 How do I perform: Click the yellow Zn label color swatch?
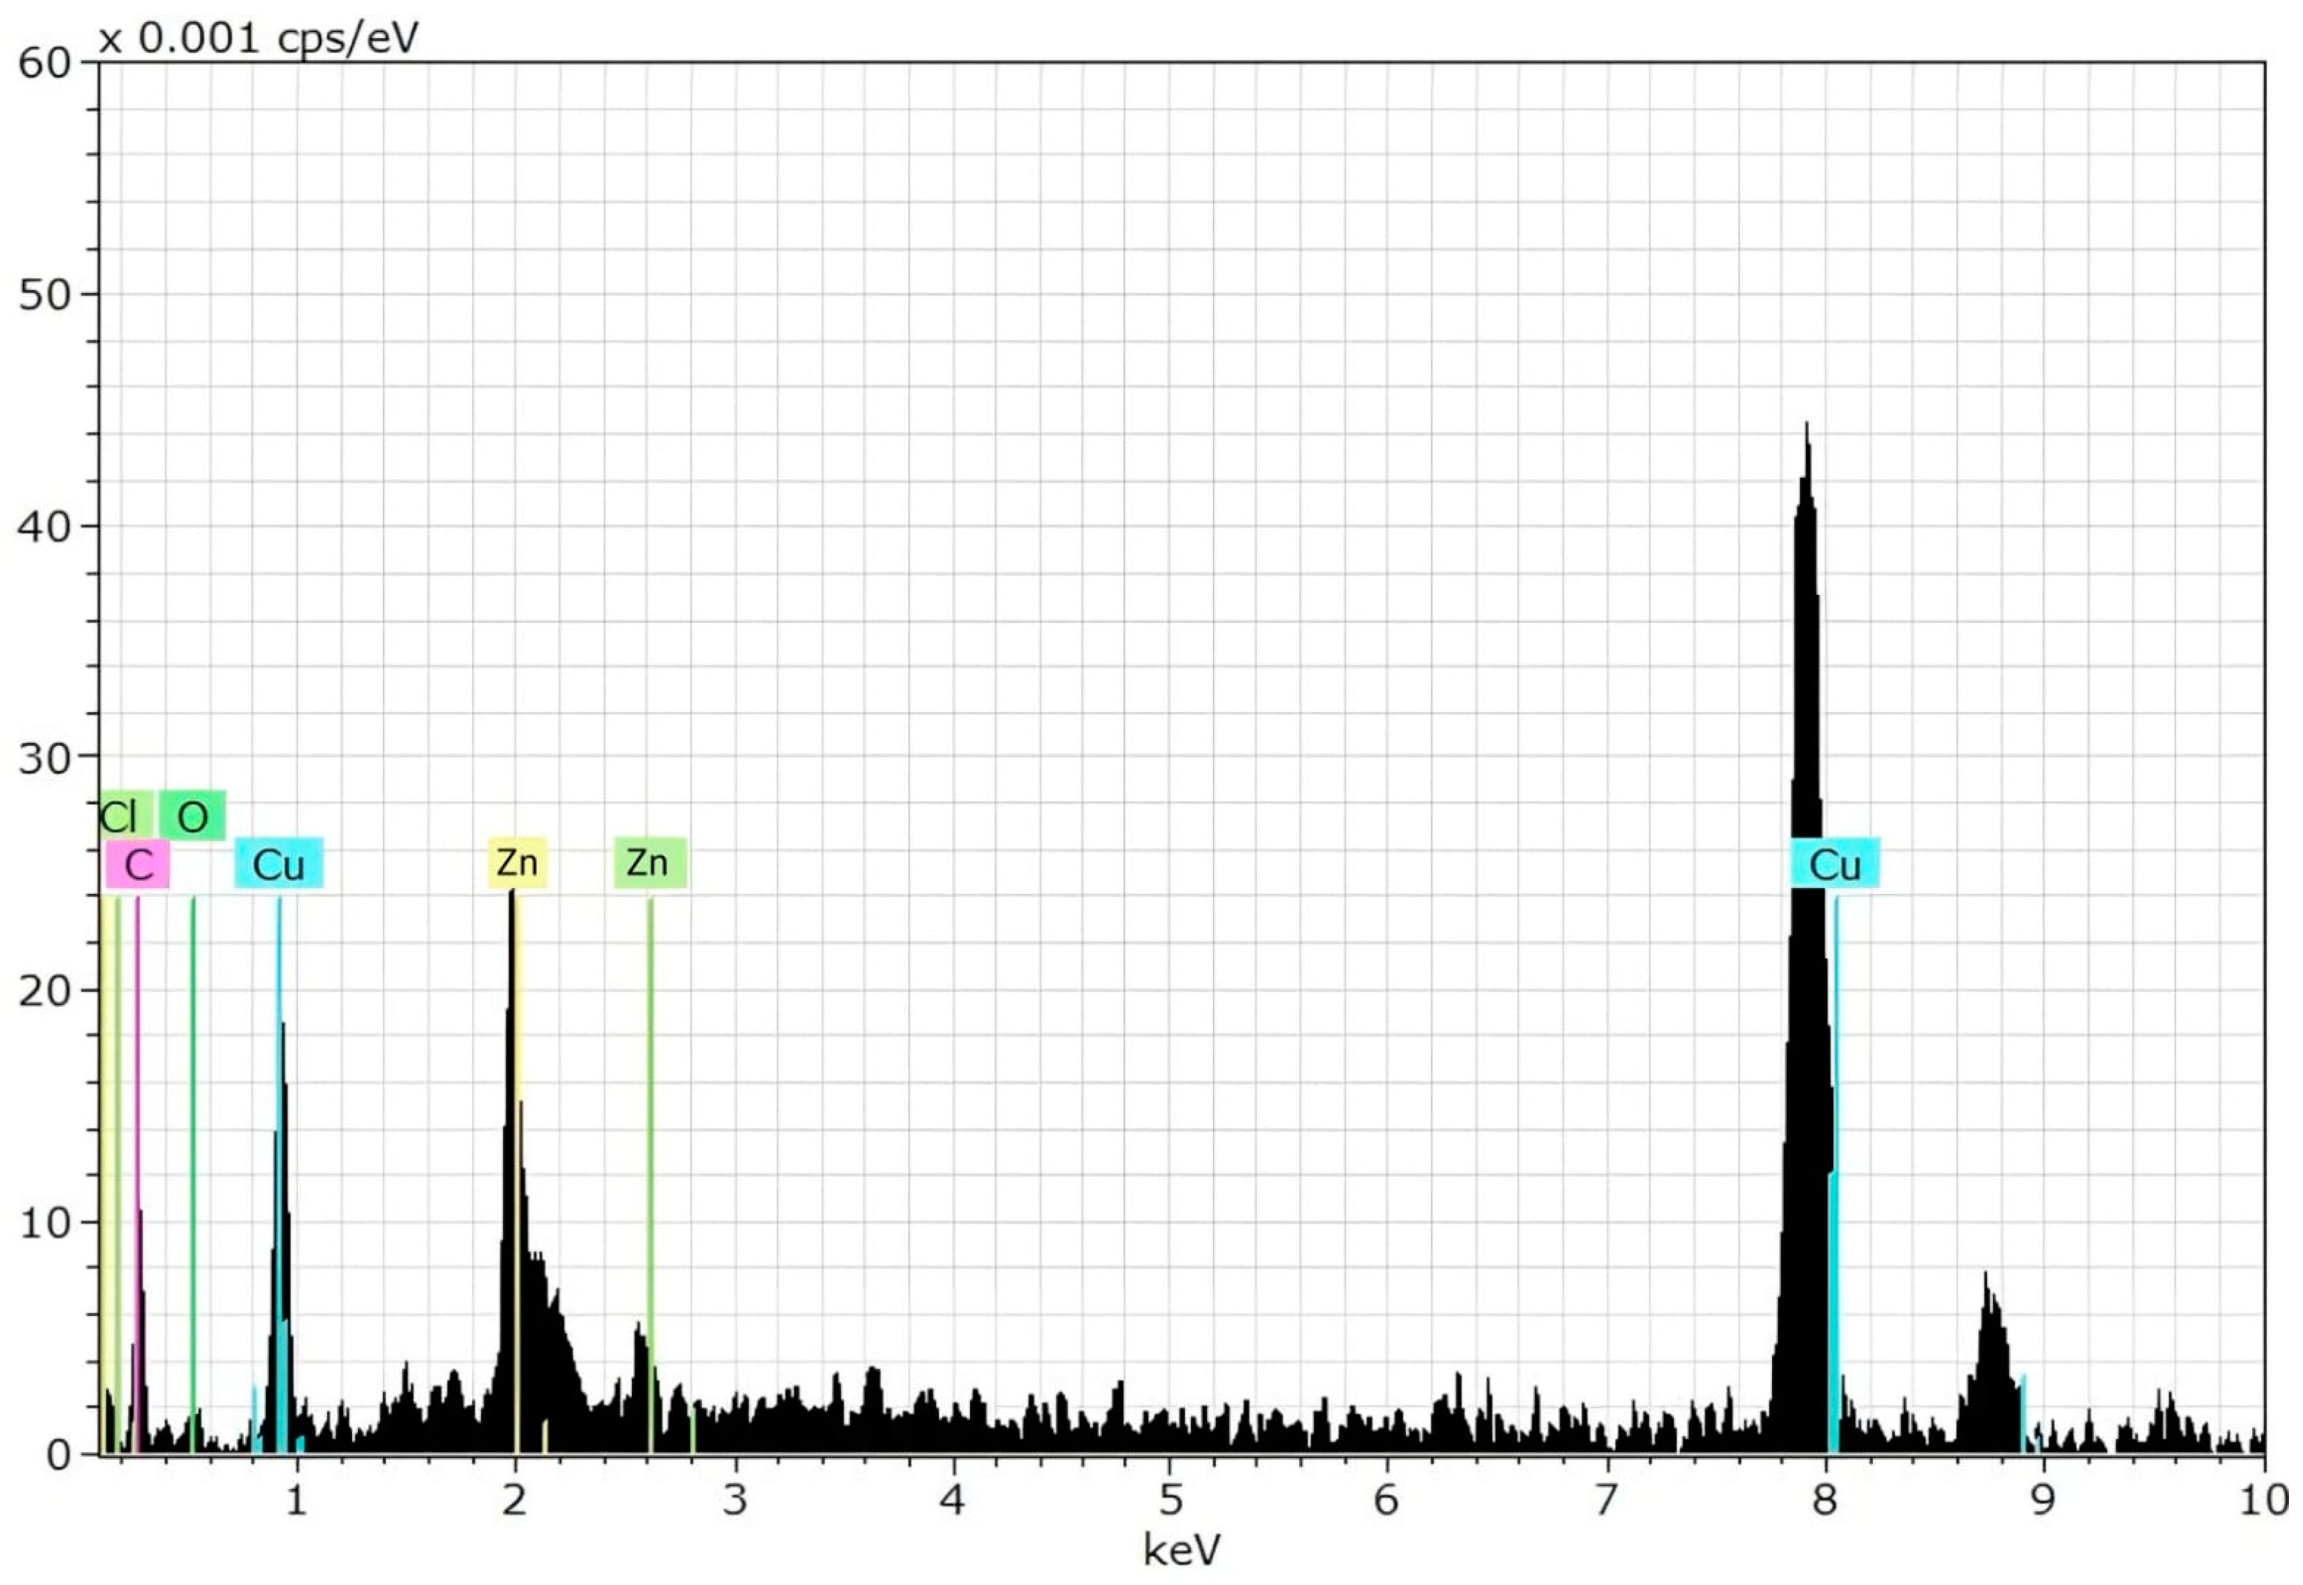point(518,863)
